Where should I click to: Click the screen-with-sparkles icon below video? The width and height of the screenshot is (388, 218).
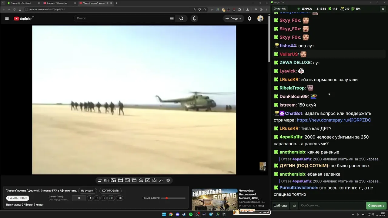click(148, 180)
